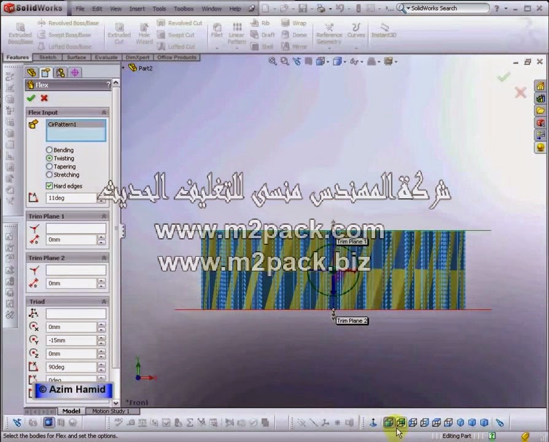Click Zoom to Fit icon
This screenshot has height=442, width=549.
(x=273, y=61)
